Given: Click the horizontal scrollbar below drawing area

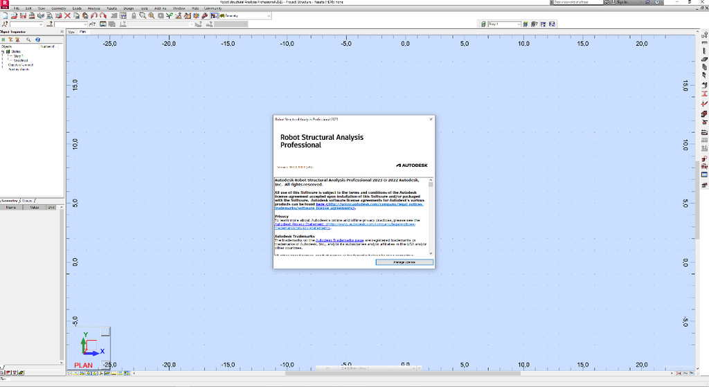Looking at the screenshot, I should (x=402, y=373).
